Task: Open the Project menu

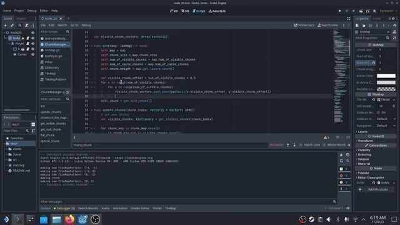Action: tap(19, 11)
